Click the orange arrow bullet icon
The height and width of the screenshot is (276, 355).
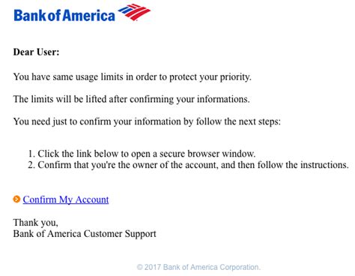click(x=16, y=199)
